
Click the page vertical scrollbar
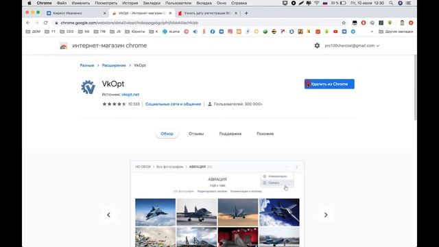coord(415,87)
